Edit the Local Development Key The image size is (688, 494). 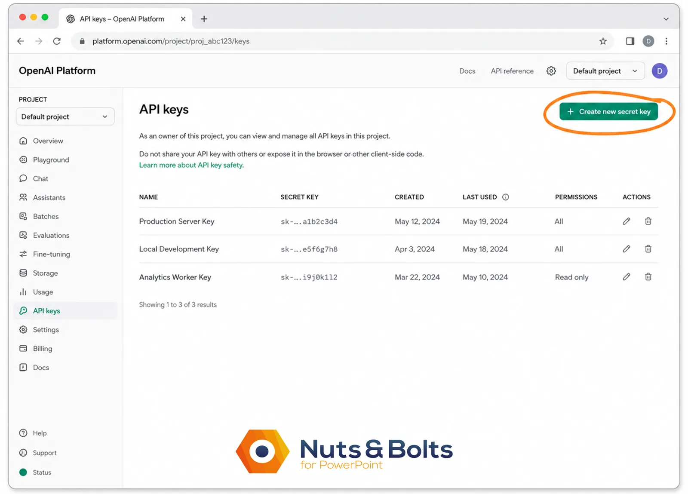point(627,249)
